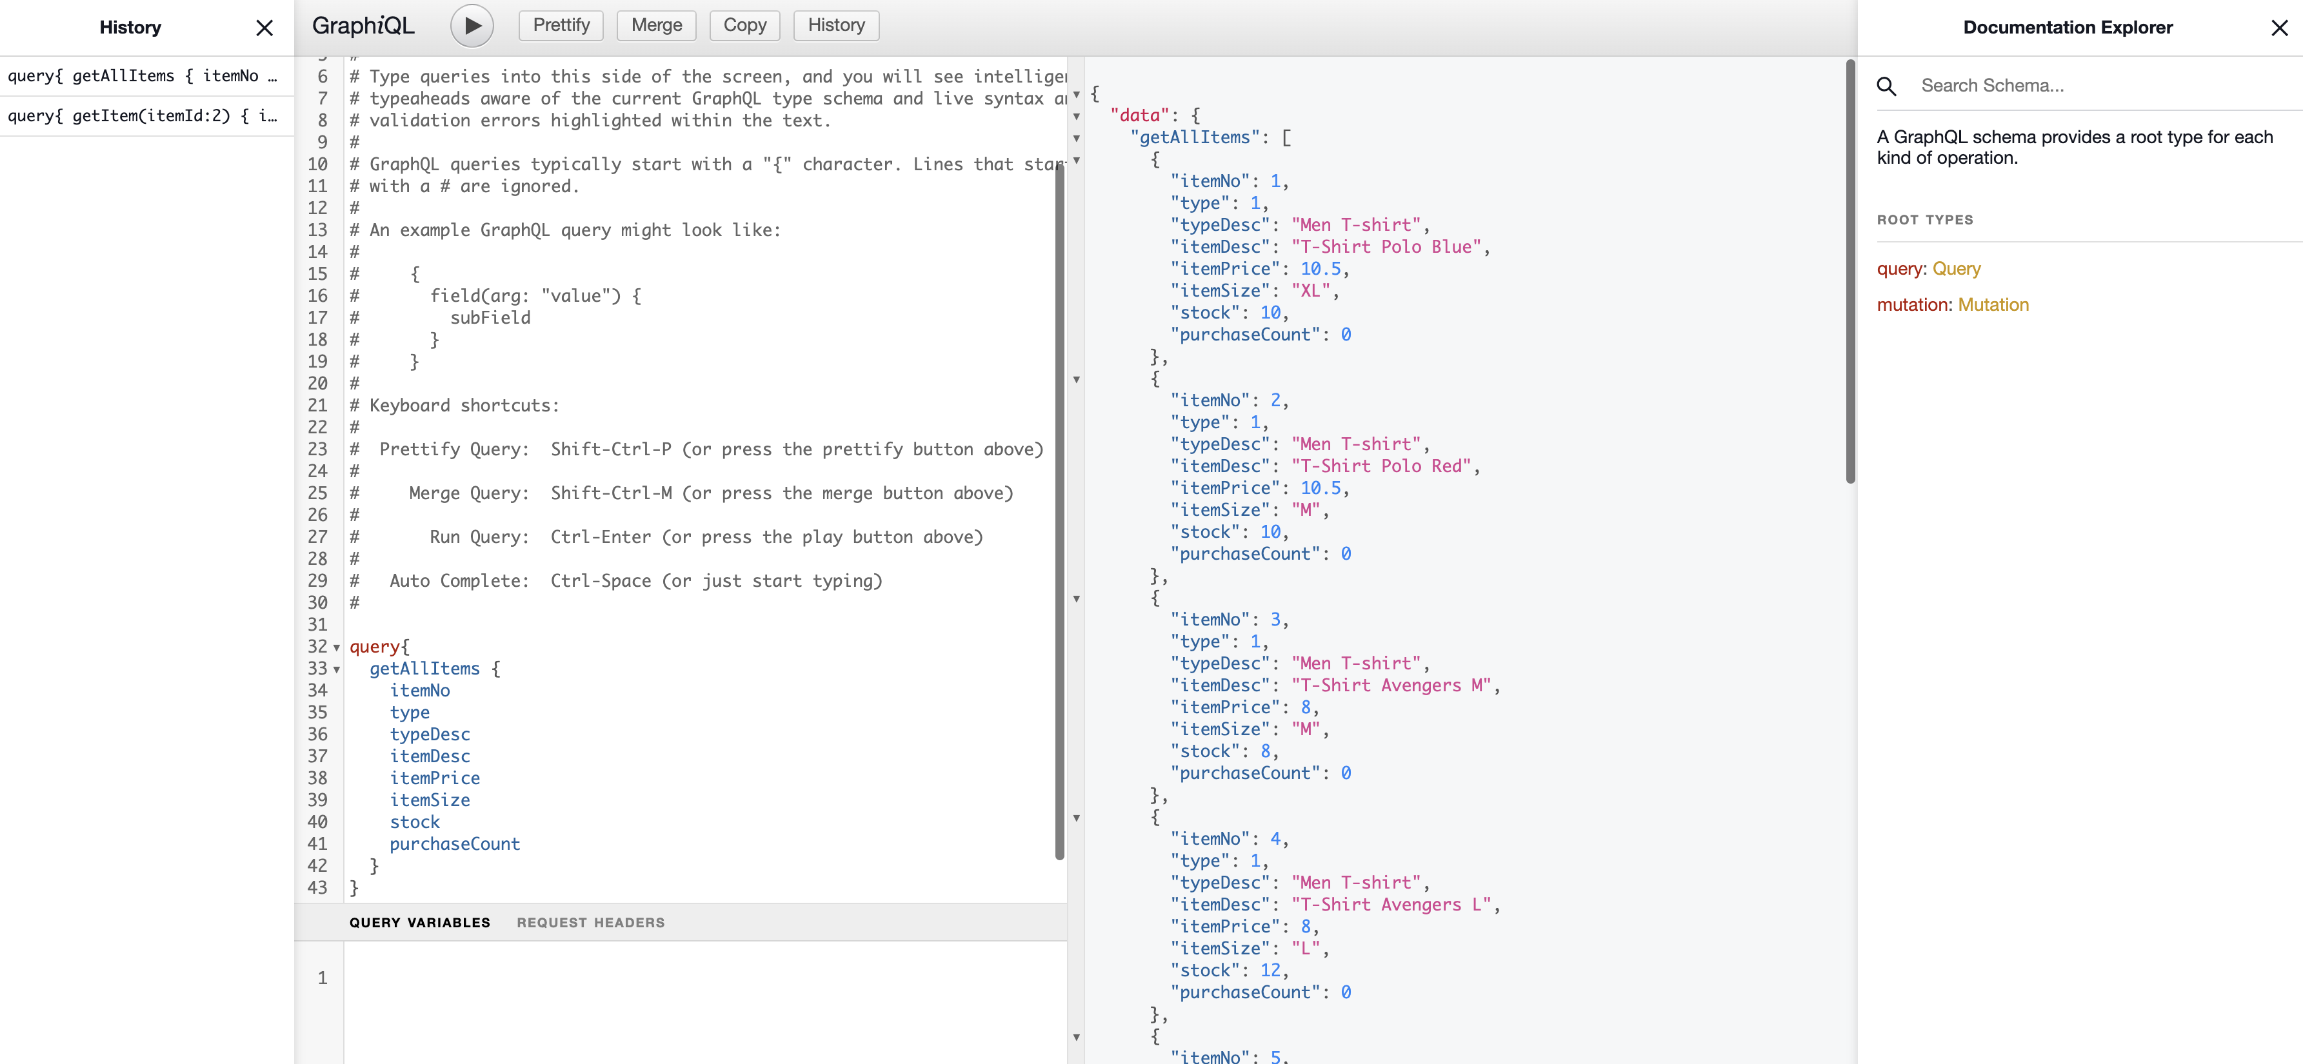2303x1064 pixels.
Task: Select the Query Variables tab
Action: coord(419,922)
